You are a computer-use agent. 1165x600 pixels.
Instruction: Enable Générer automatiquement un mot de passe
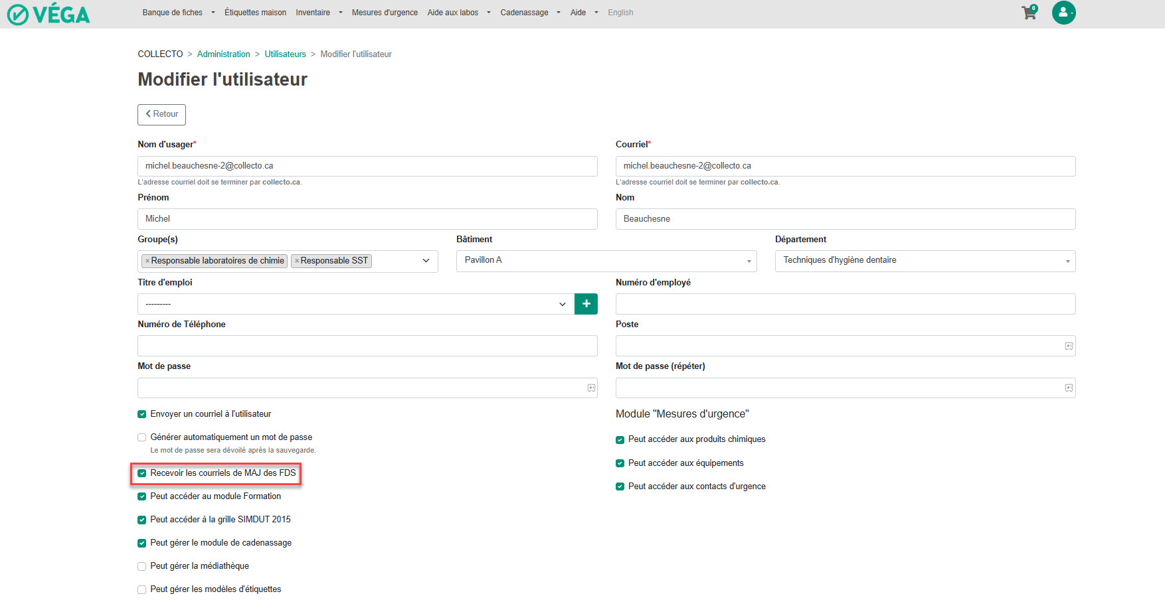coord(142,437)
